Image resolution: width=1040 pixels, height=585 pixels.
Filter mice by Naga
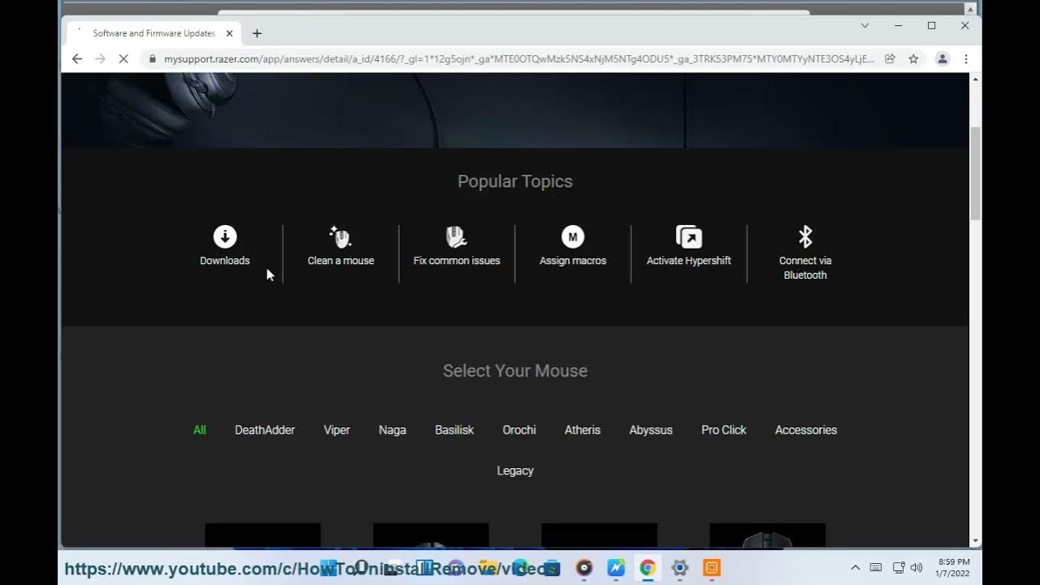click(x=392, y=430)
